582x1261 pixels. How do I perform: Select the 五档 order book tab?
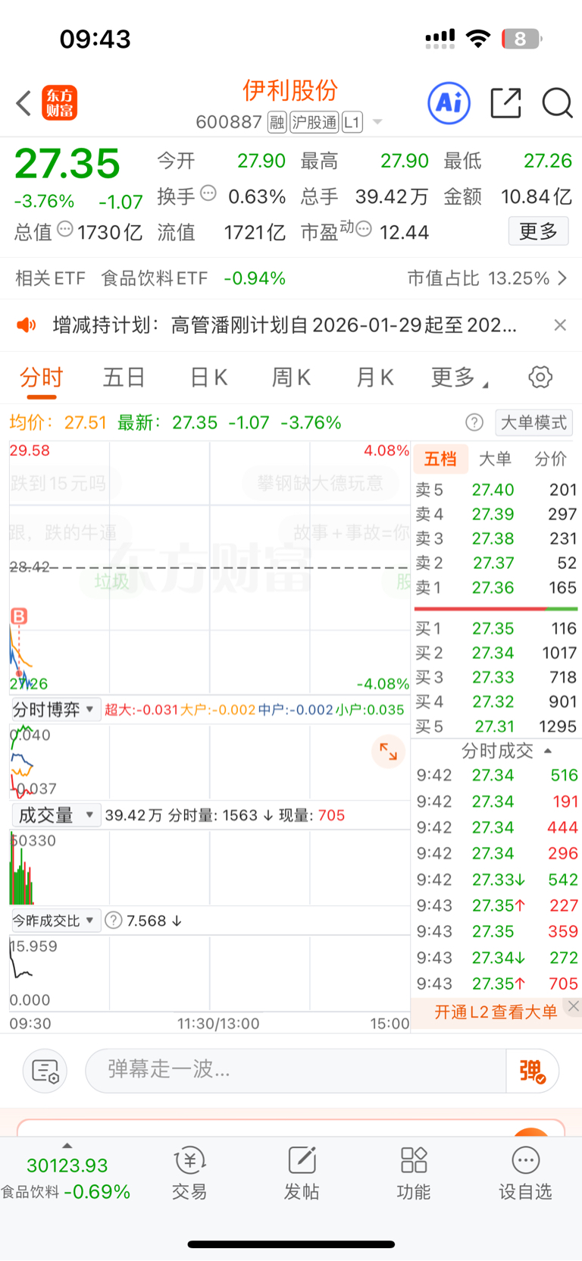pos(440,459)
